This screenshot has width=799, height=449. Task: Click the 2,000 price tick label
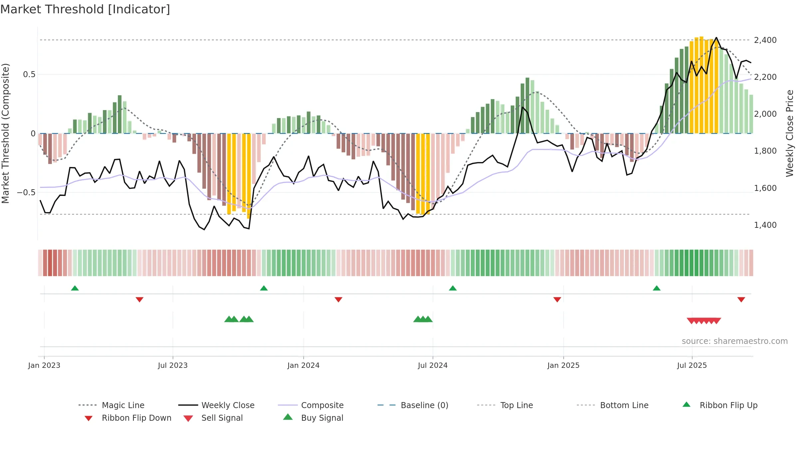tap(765, 114)
